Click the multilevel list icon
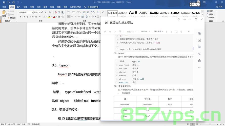This screenshot has width=225, height=126. pos(79,12)
